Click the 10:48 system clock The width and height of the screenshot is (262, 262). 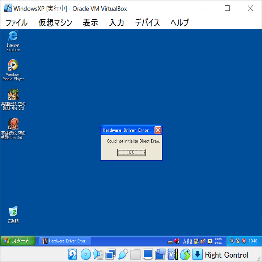[x=253, y=241]
